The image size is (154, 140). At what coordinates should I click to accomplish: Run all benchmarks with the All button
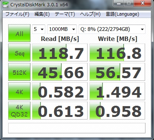pyautogui.click(x=19, y=33)
